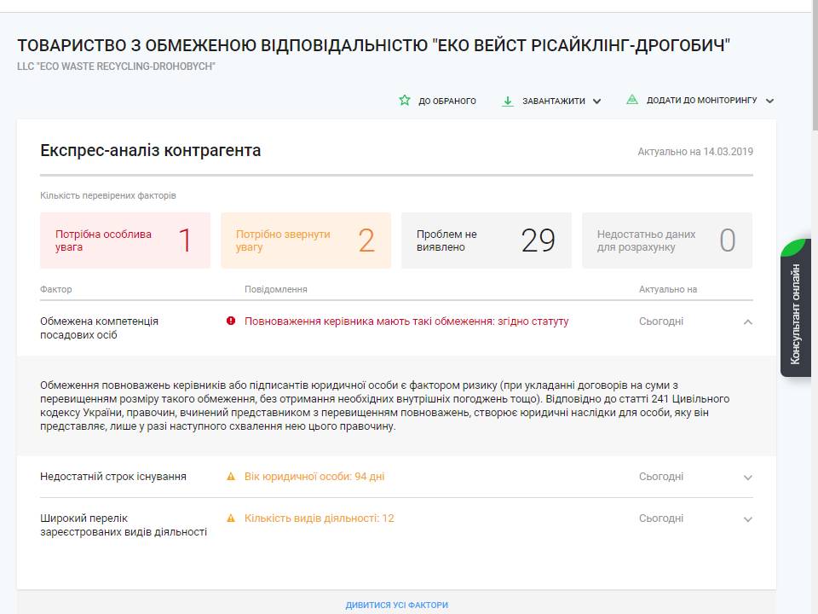Click the date text Актуально на 14.03.2019
Viewport: 818px width, 614px height.
pos(695,152)
